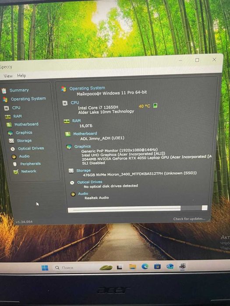Select the RAM memory stick icon in sidebar
The height and width of the screenshot is (306, 230).
[8, 117]
